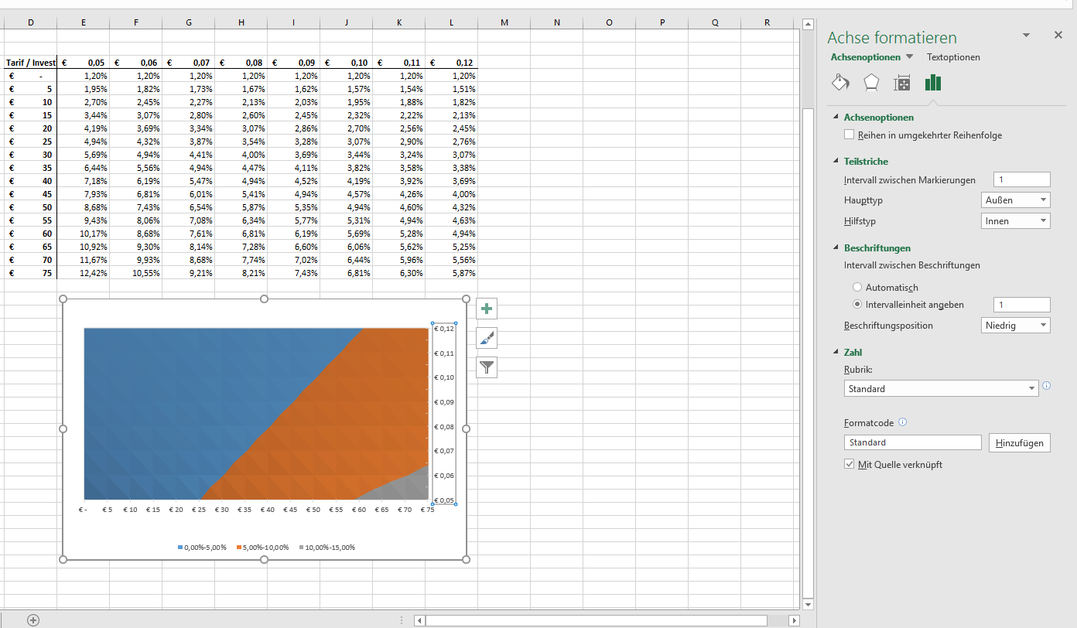The image size is (1077, 628).
Task: Select cell with value 10,17%
Action: (x=84, y=234)
